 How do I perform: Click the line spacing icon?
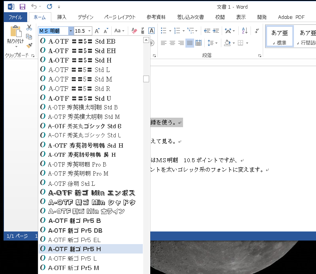210,43
